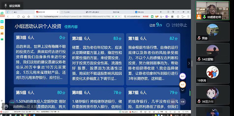This screenshot has width=234, height=116.
Task: Open the 第1组 group card
Action: pos(153,59)
